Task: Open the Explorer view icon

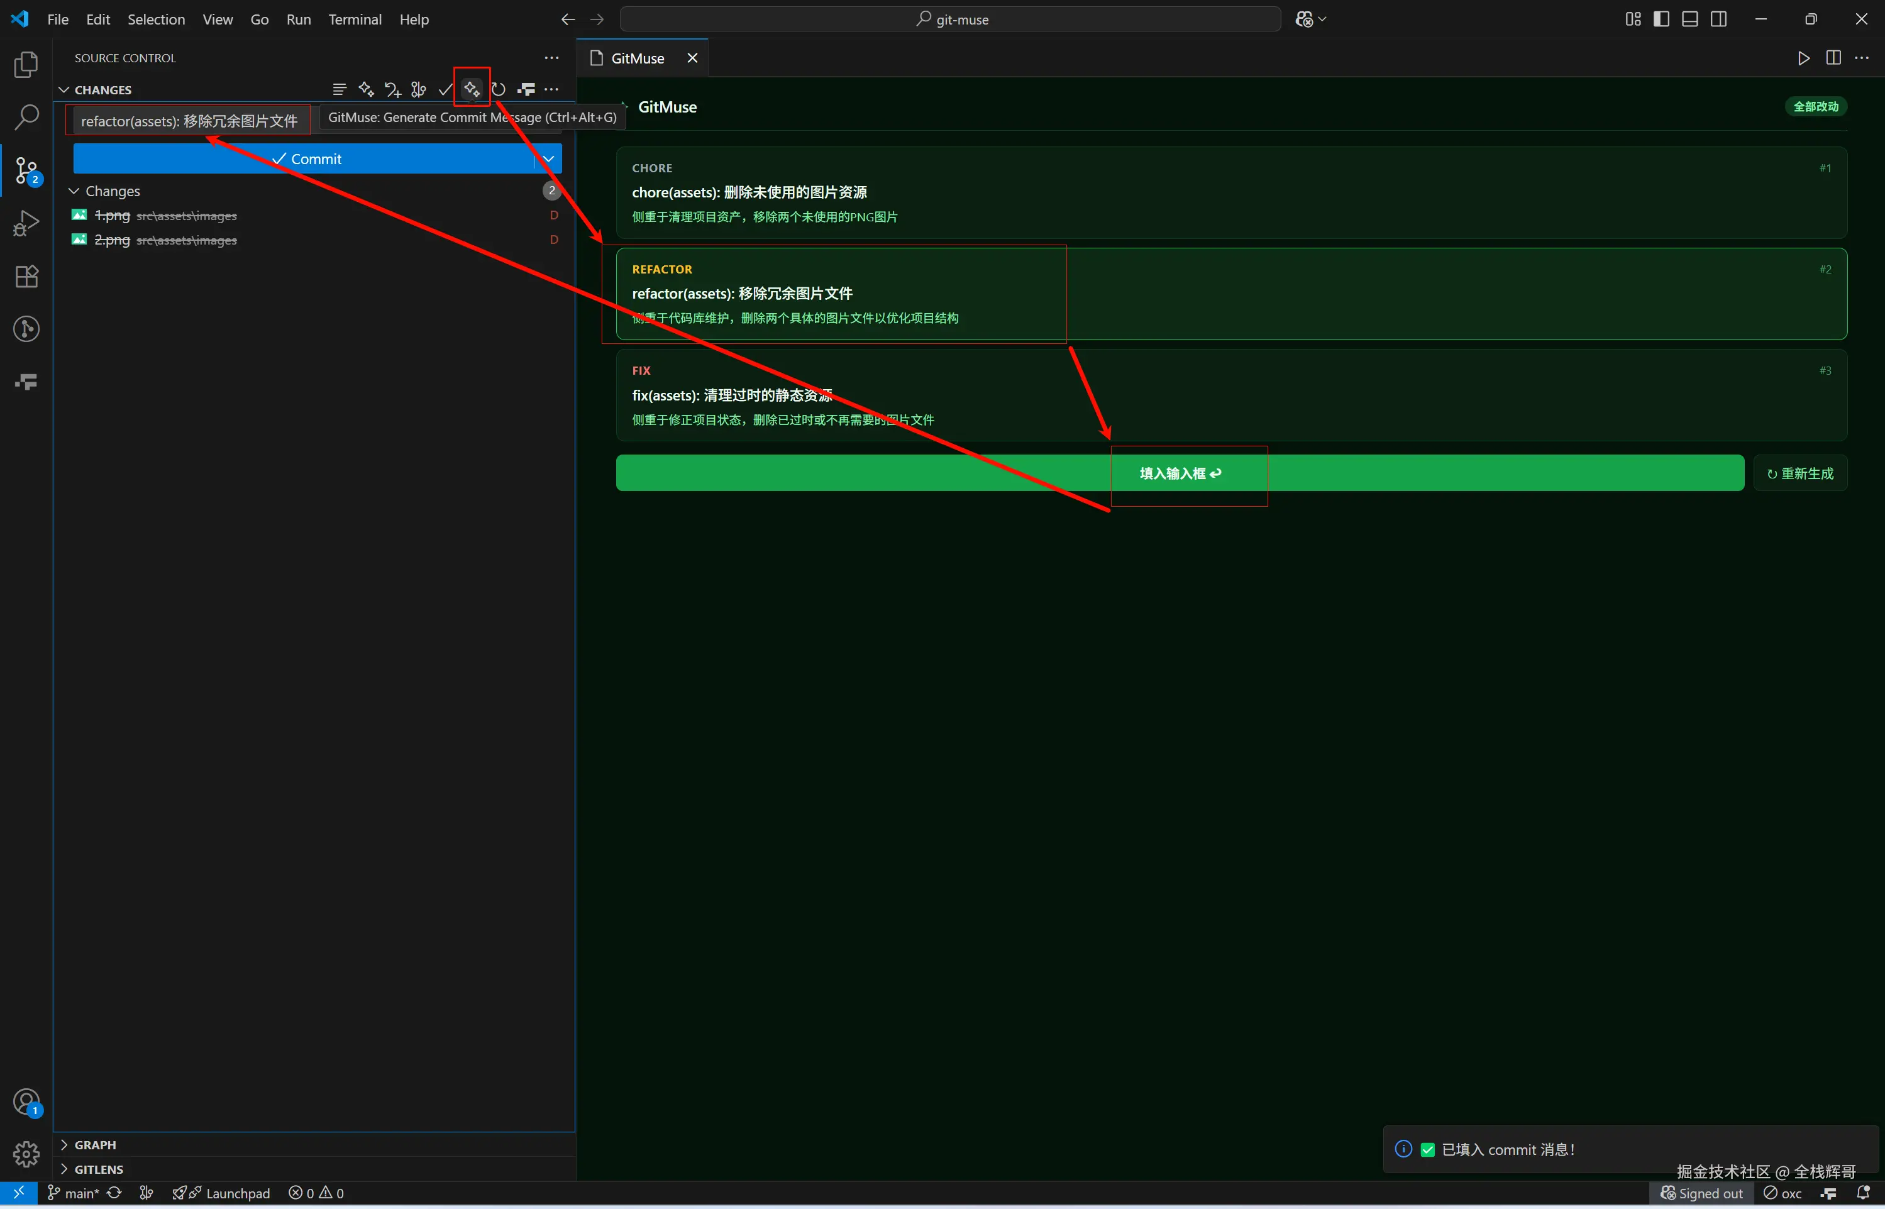Action: click(26, 64)
